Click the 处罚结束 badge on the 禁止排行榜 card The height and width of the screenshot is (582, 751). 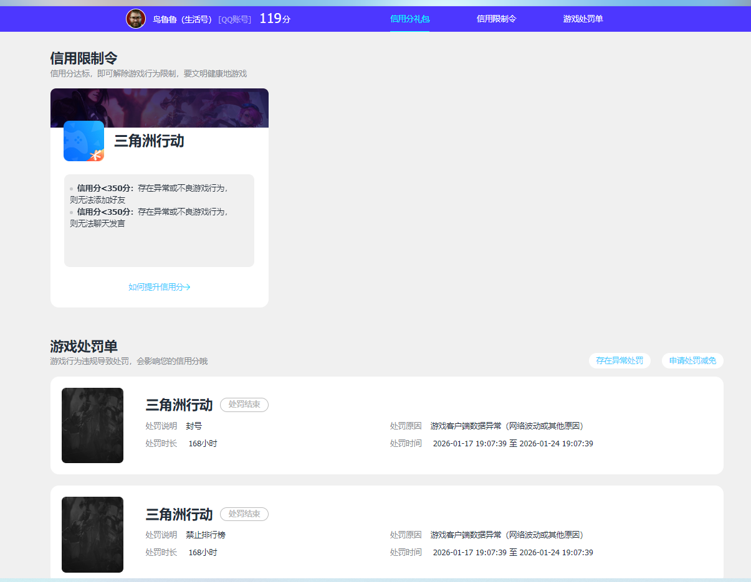click(x=244, y=514)
